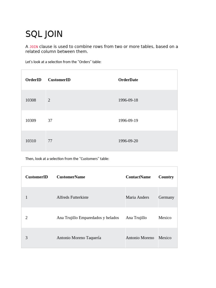Viewport: 216px width, 288px height.
Task: Click customer ID 37 in Orders table
Action: tap(50, 120)
